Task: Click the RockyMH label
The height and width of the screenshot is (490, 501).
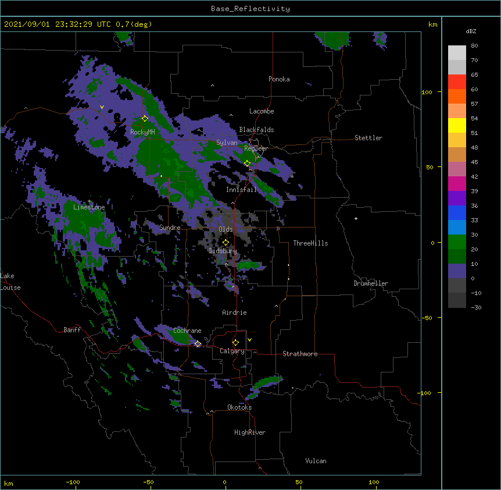Action: (142, 132)
